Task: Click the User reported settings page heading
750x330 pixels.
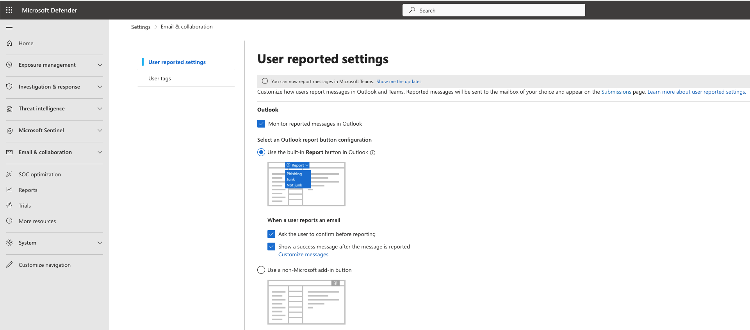Action: (x=323, y=59)
